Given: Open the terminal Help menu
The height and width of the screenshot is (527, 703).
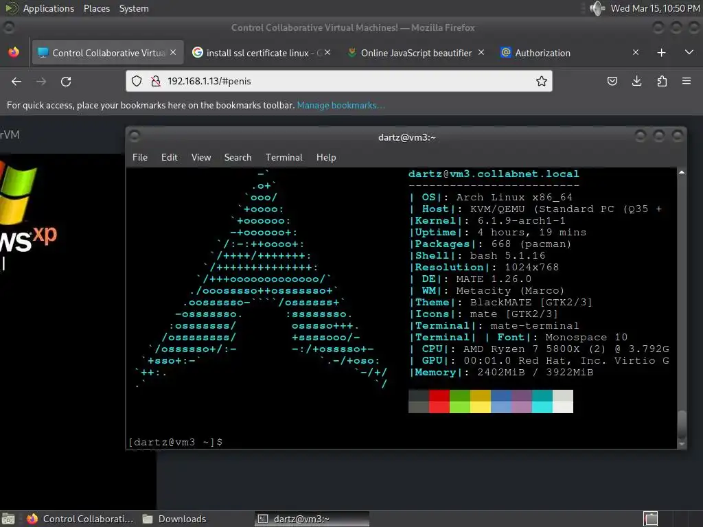Looking at the screenshot, I should 326,157.
